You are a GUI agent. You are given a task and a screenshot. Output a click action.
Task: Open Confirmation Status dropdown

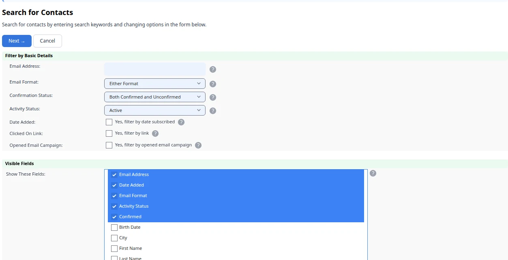[x=155, y=97]
